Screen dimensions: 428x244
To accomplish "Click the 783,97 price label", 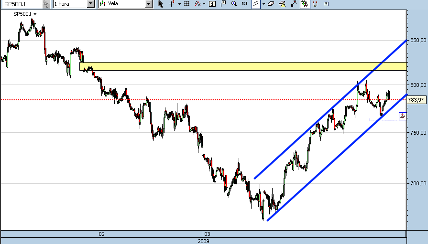I will click(x=416, y=100).
